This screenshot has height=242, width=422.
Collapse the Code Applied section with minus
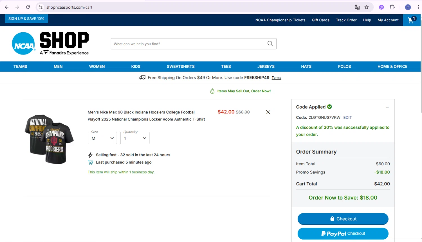(x=387, y=107)
